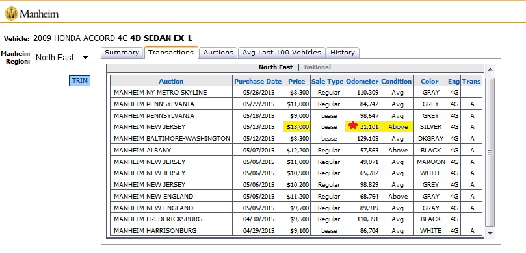This screenshot has width=526, height=253.
Task: Click the scrollbar up arrow
Action: (x=490, y=69)
